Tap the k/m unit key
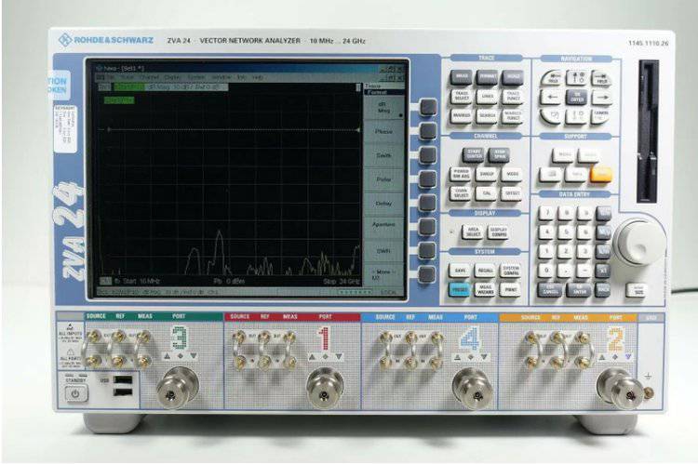The image size is (698, 464). [604, 251]
